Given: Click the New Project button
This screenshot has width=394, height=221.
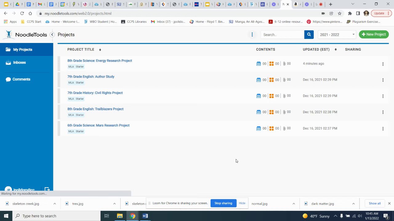Looking at the screenshot, I should click(x=374, y=34).
